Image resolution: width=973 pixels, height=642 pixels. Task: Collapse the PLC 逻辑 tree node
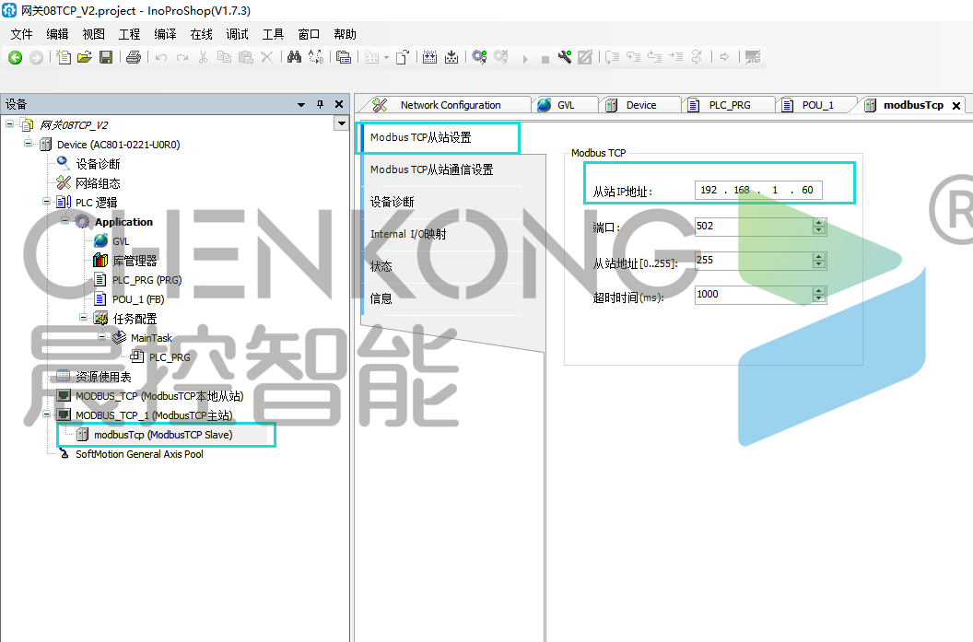[47, 202]
